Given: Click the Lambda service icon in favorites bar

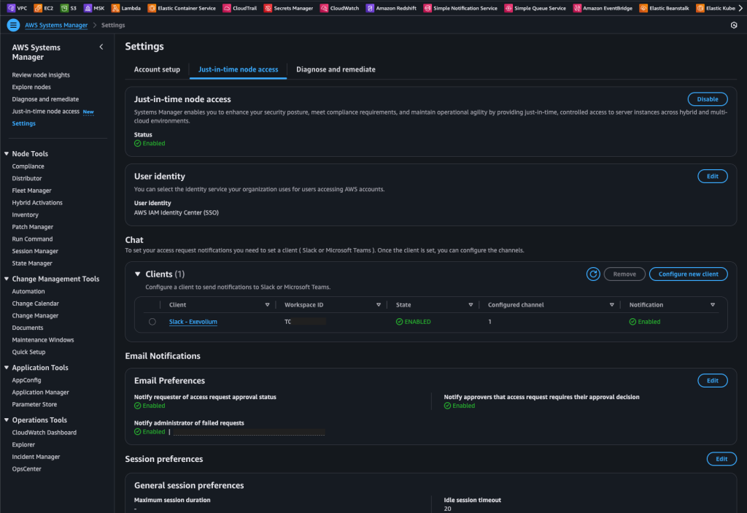Looking at the screenshot, I should [x=115, y=8].
